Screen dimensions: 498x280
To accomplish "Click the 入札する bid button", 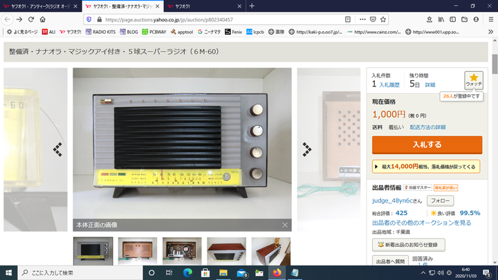I will pyautogui.click(x=427, y=144).
